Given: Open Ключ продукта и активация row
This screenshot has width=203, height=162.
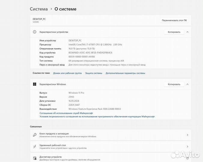Looking at the screenshot, I should pyautogui.click(x=111, y=135).
